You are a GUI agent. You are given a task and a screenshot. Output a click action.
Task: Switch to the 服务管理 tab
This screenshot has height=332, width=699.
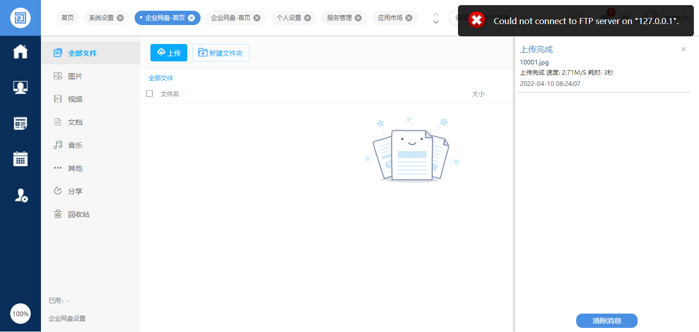339,18
